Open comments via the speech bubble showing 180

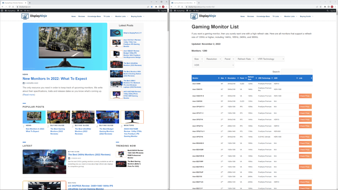[x=19, y=11]
